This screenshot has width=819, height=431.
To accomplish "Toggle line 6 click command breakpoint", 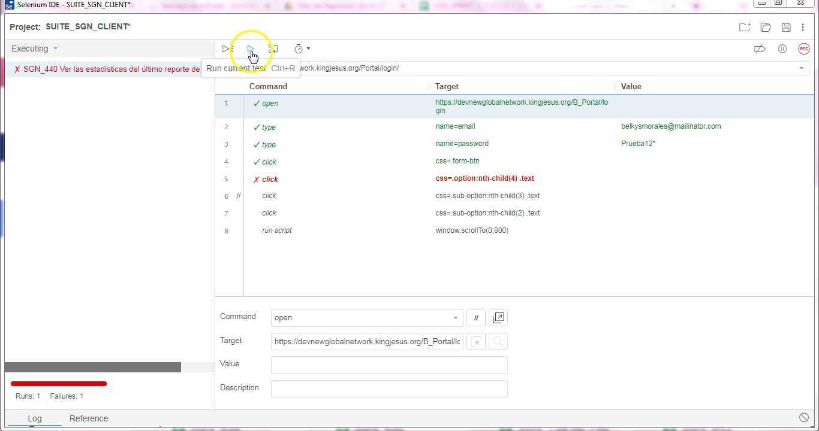I will tap(226, 196).
